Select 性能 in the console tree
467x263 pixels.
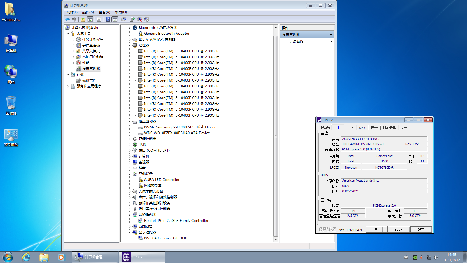(x=86, y=63)
